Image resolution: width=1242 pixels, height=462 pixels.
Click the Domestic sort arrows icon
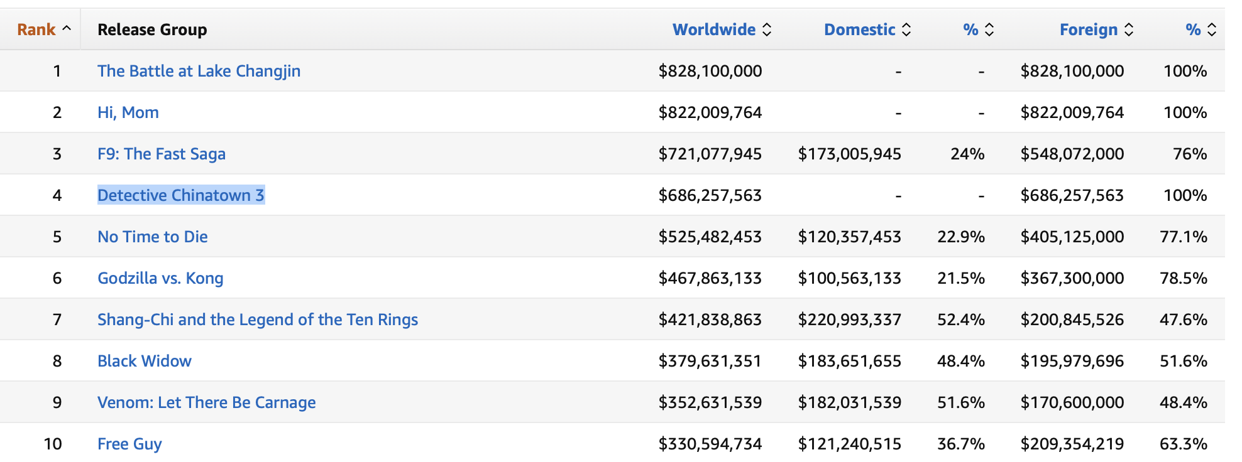(x=906, y=30)
